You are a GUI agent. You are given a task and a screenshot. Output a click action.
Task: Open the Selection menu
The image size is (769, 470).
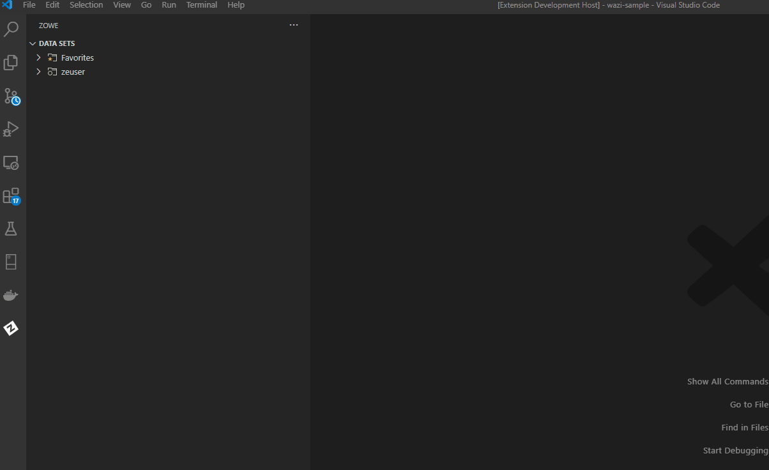(86, 5)
